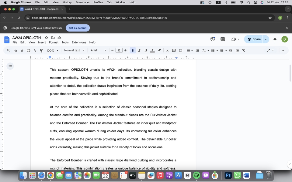Open the zoom level dropdown
The width and height of the screenshot is (292, 182).
tap(52, 50)
